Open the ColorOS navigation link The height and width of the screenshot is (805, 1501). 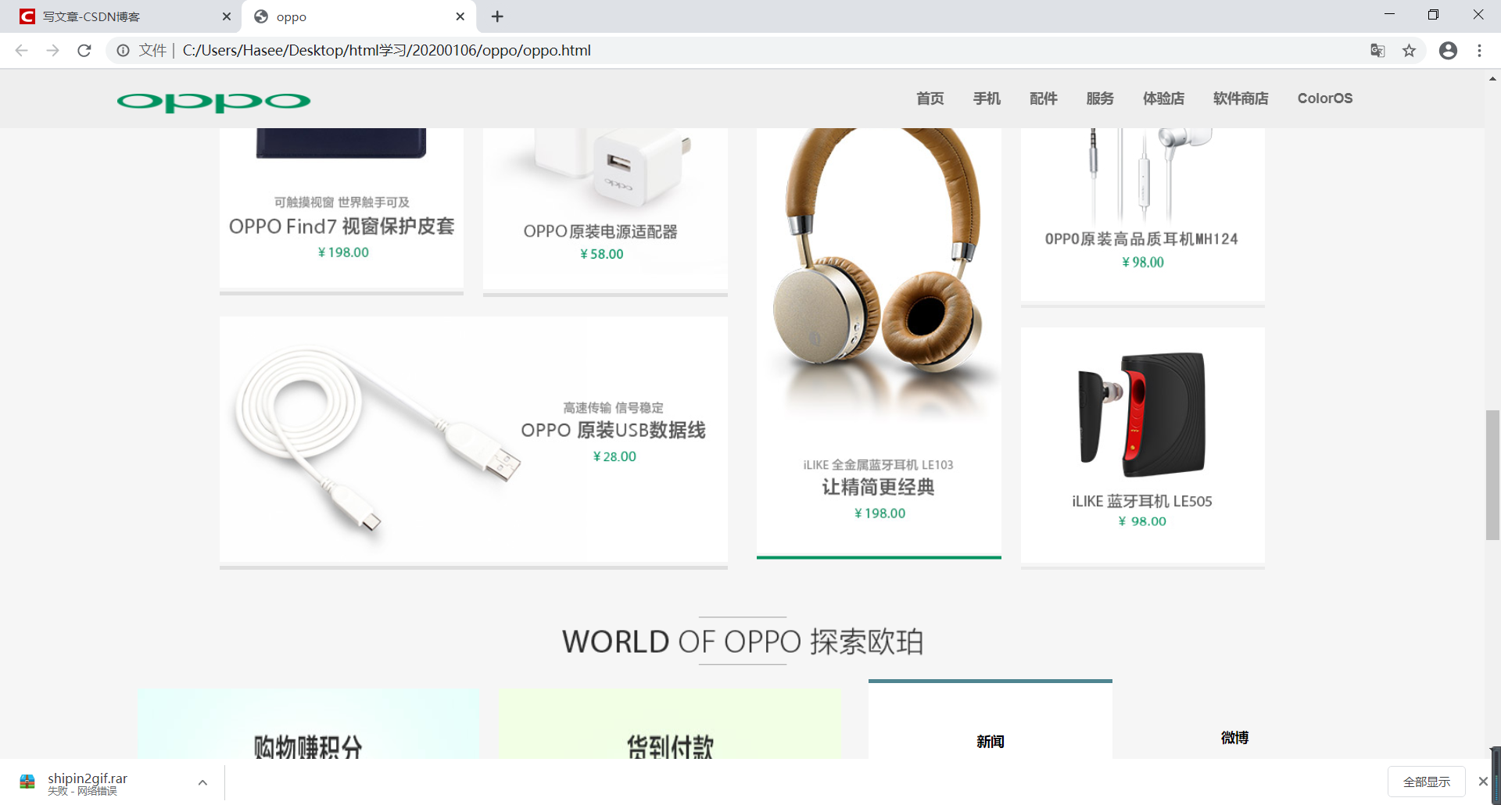(x=1324, y=98)
